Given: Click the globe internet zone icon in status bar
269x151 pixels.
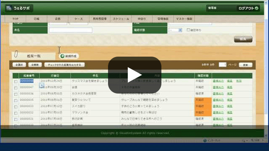Looking at the screenshot, I should click(x=205, y=141).
